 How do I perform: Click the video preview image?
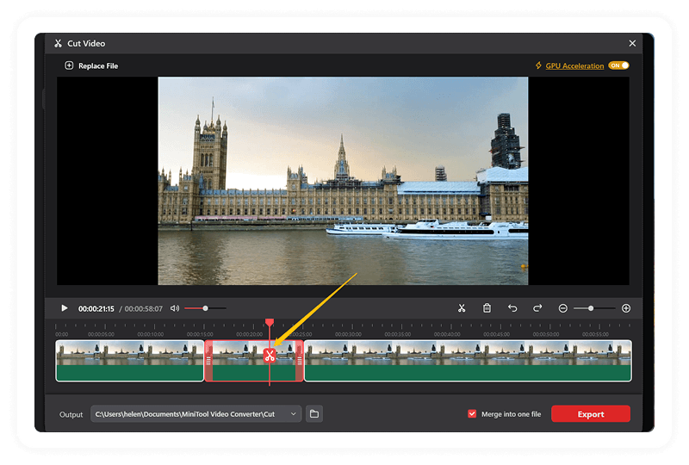coord(343,181)
